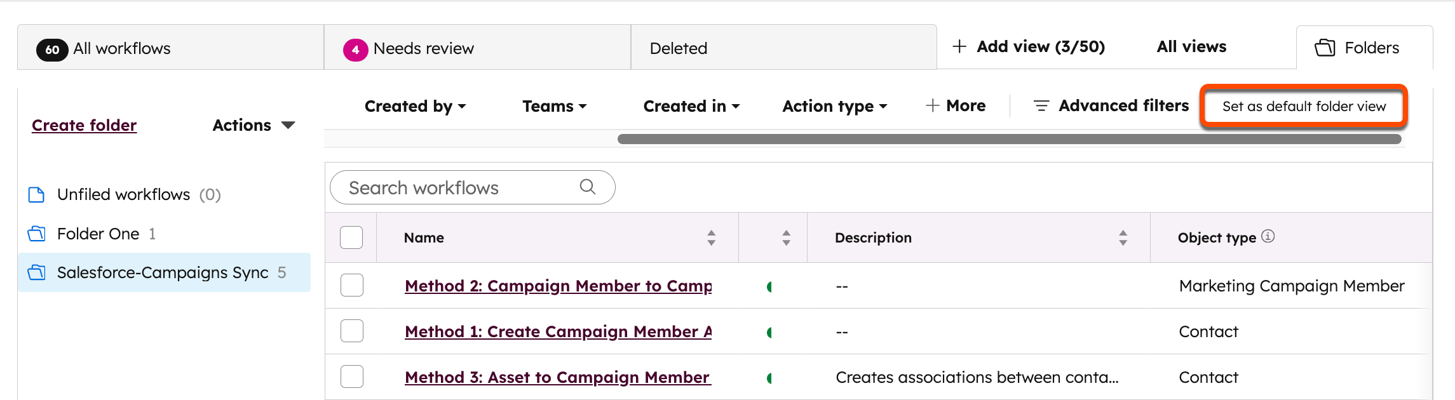This screenshot has width=1455, height=400.
Task: Click the Marketing Campaign Member cell
Action: (x=1292, y=286)
